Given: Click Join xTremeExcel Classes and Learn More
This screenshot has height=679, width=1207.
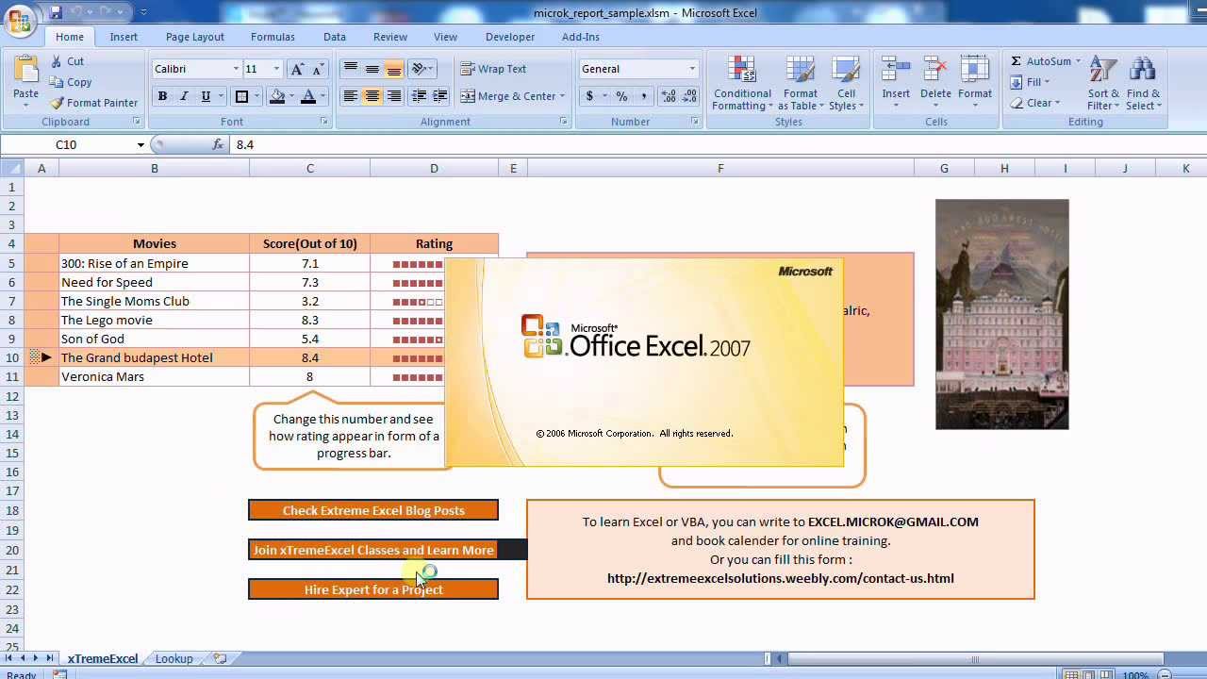Looking at the screenshot, I should pos(373,550).
